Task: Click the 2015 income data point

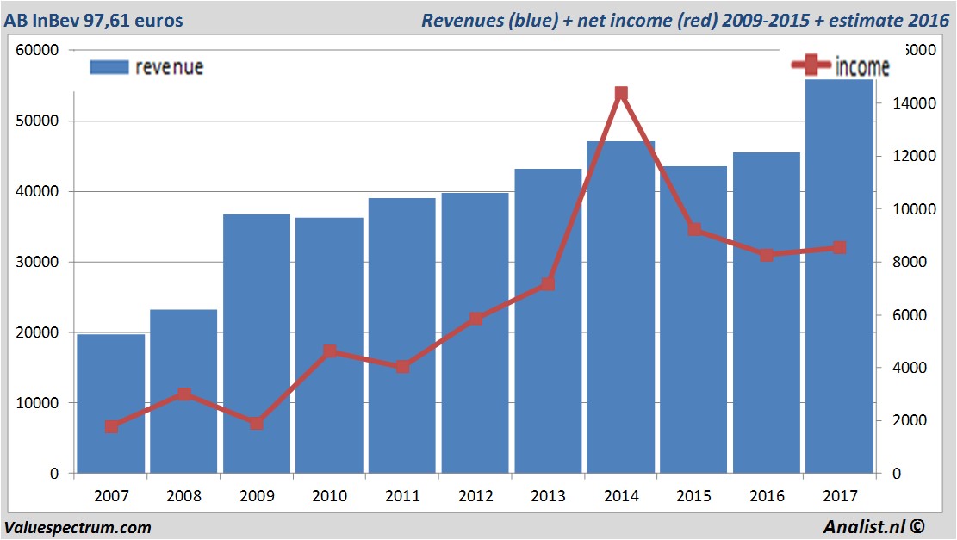Action: click(x=694, y=229)
